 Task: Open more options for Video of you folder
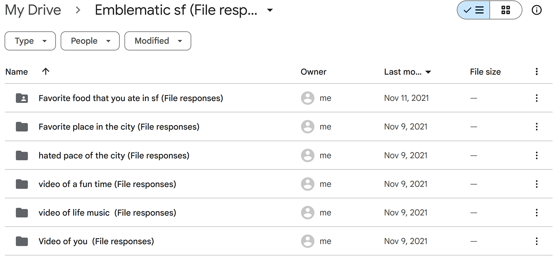pos(536,241)
